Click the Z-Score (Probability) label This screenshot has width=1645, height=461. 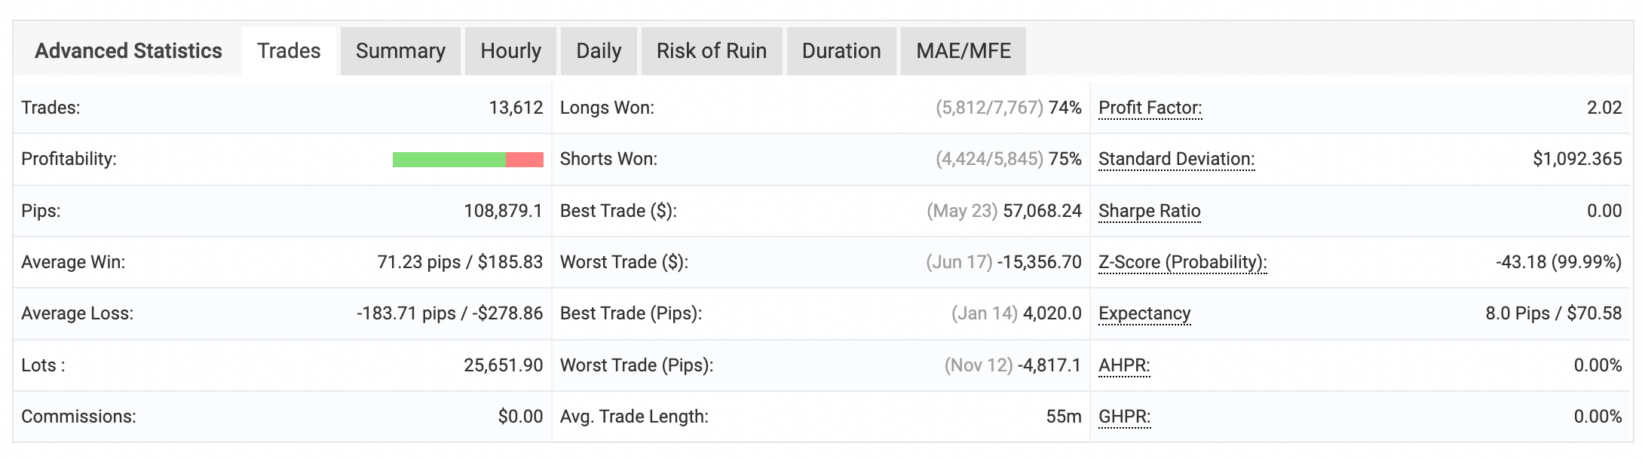pyautogui.click(x=1182, y=262)
